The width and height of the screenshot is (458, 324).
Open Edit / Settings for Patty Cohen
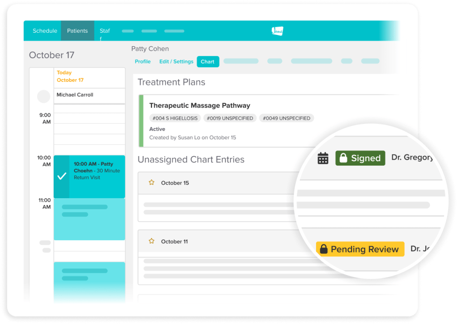176,61
